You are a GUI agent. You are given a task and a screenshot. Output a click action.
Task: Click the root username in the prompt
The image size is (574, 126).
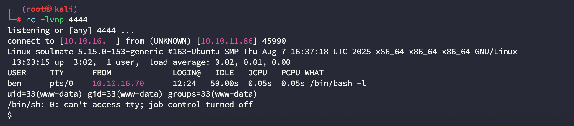point(35,9)
